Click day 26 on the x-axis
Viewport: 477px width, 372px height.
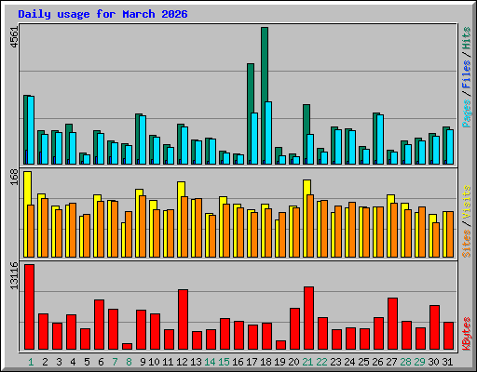(x=377, y=362)
